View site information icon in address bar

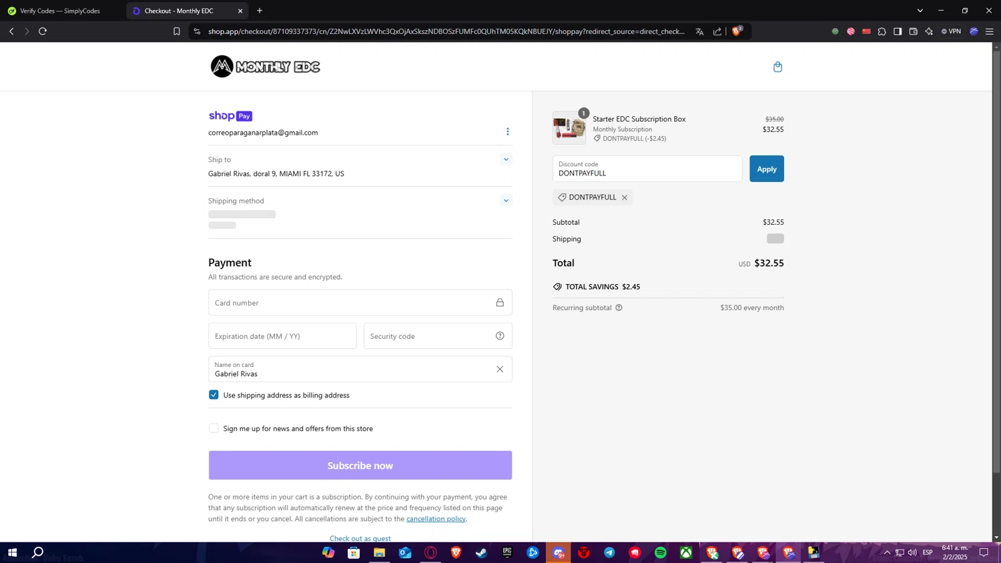(x=197, y=31)
